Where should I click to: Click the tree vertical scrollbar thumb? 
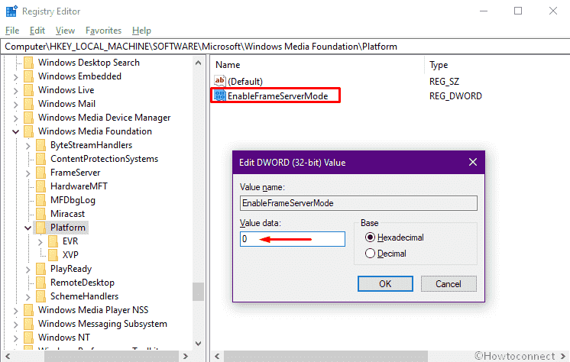[198, 292]
